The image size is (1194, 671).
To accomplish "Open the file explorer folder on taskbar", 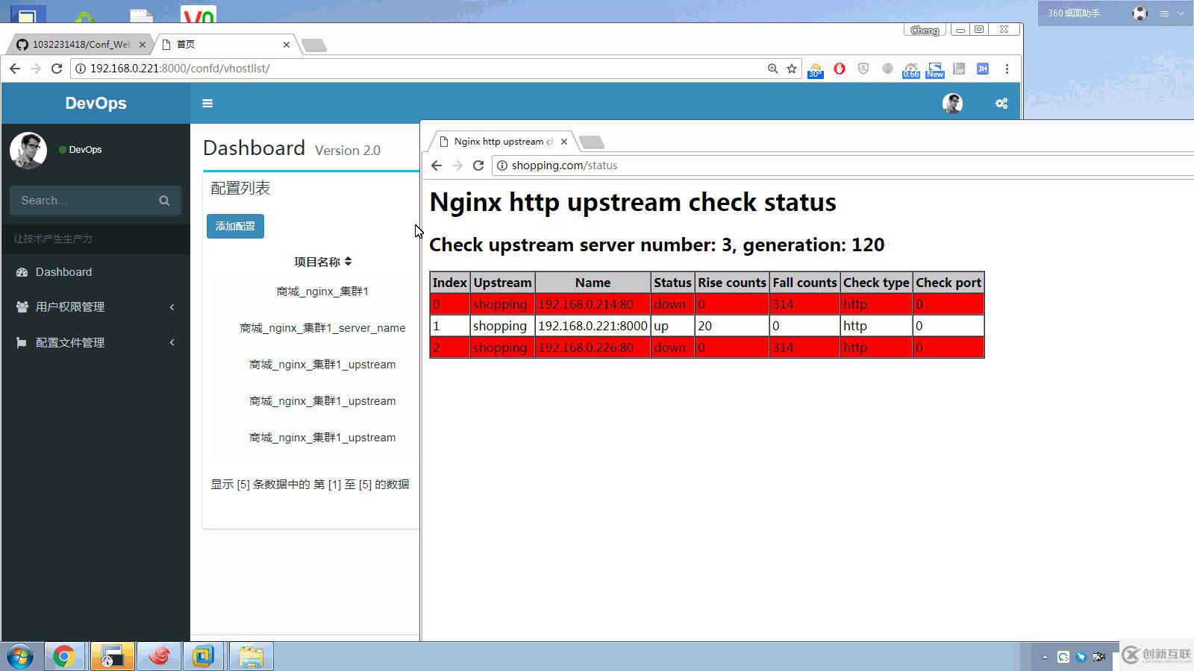I will (251, 657).
